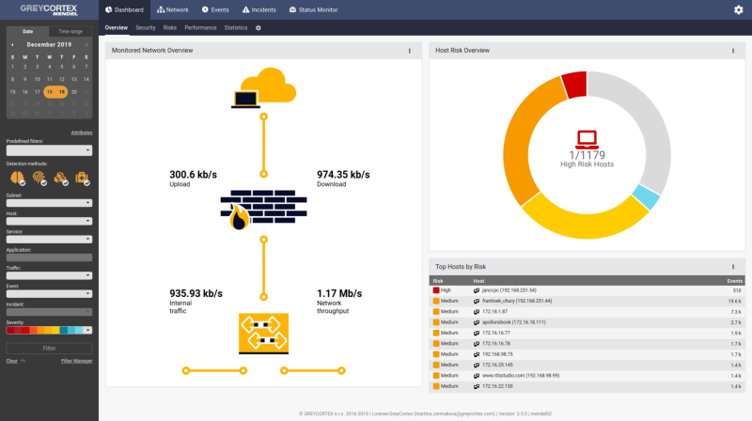Open the Filter Manager link
752x421 pixels.
point(77,361)
